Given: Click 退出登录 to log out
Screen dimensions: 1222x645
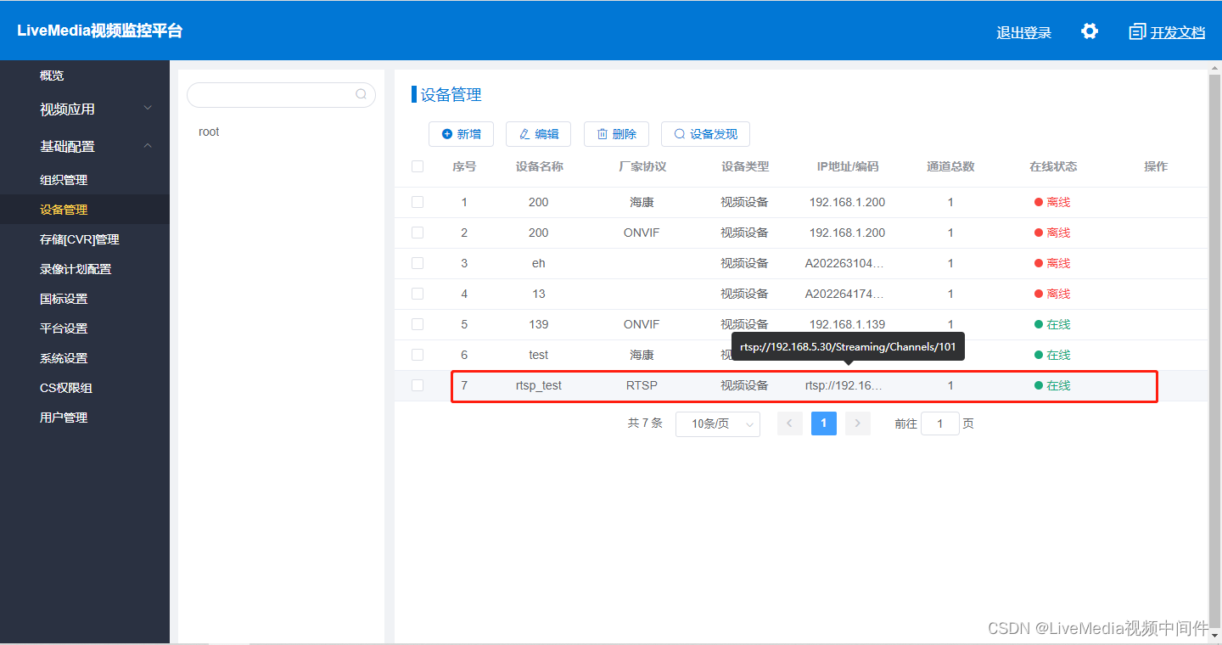Looking at the screenshot, I should [1023, 33].
